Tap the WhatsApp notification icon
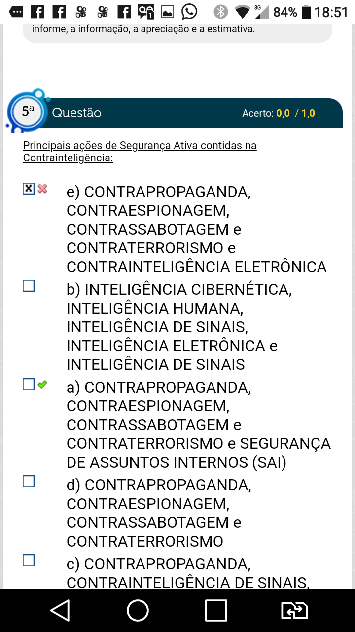Screen dimensions: 355x632 tap(189, 12)
